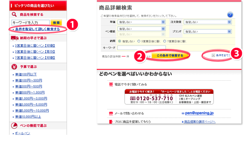Click the red telephone icon

(x=111, y=85)
